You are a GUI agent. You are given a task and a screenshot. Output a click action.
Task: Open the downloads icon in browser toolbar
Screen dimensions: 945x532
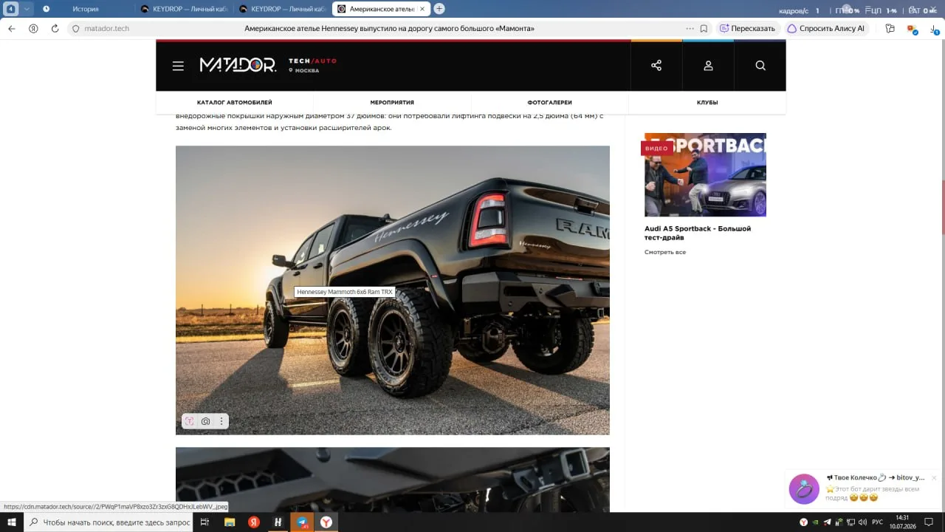click(934, 28)
